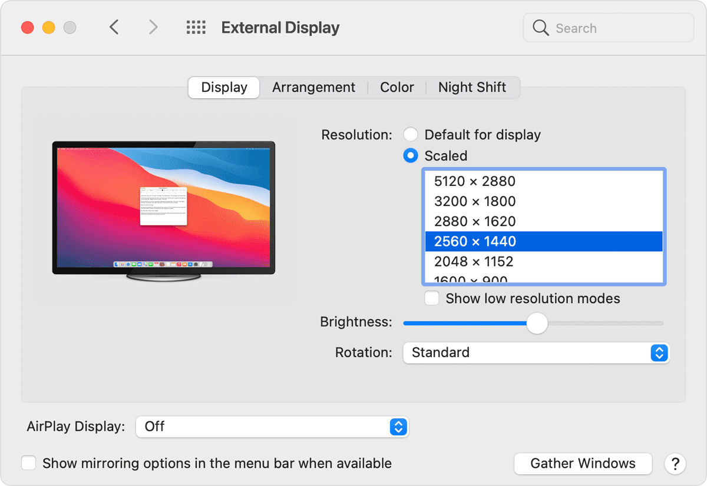Open the Color tab
The height and width of the screenshot is (486, 707).
[x=397, y=88]
